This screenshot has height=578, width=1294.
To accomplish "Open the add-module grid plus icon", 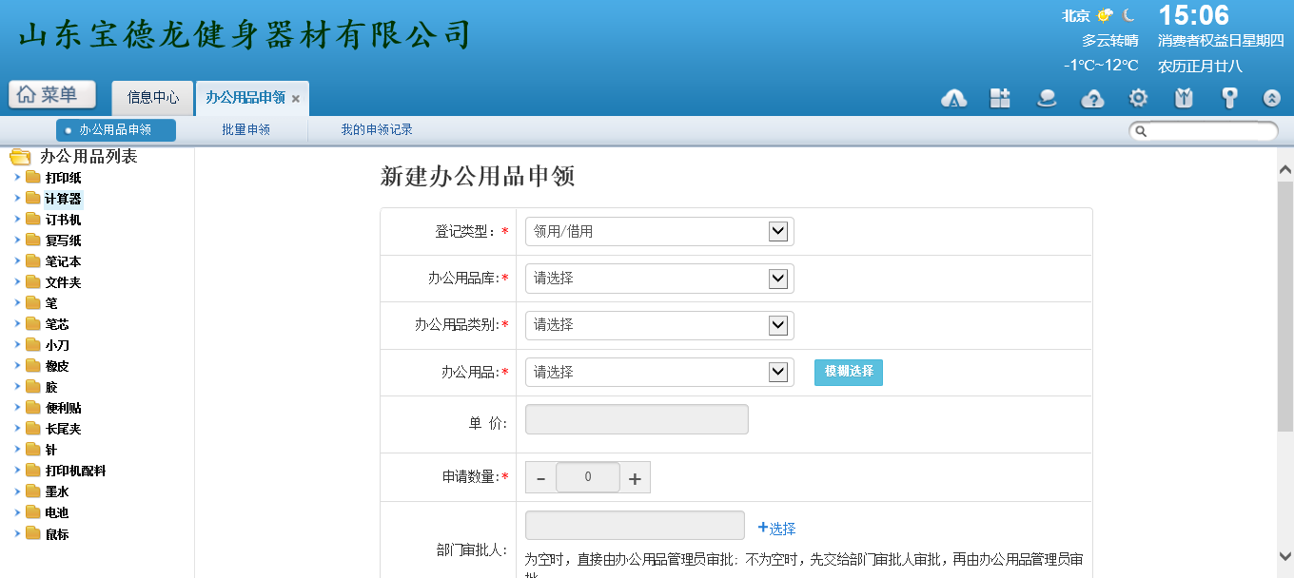I will (x=1000, y=99).
